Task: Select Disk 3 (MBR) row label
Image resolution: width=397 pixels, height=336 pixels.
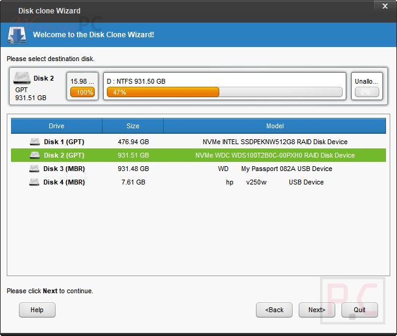Action: (64, 169)
